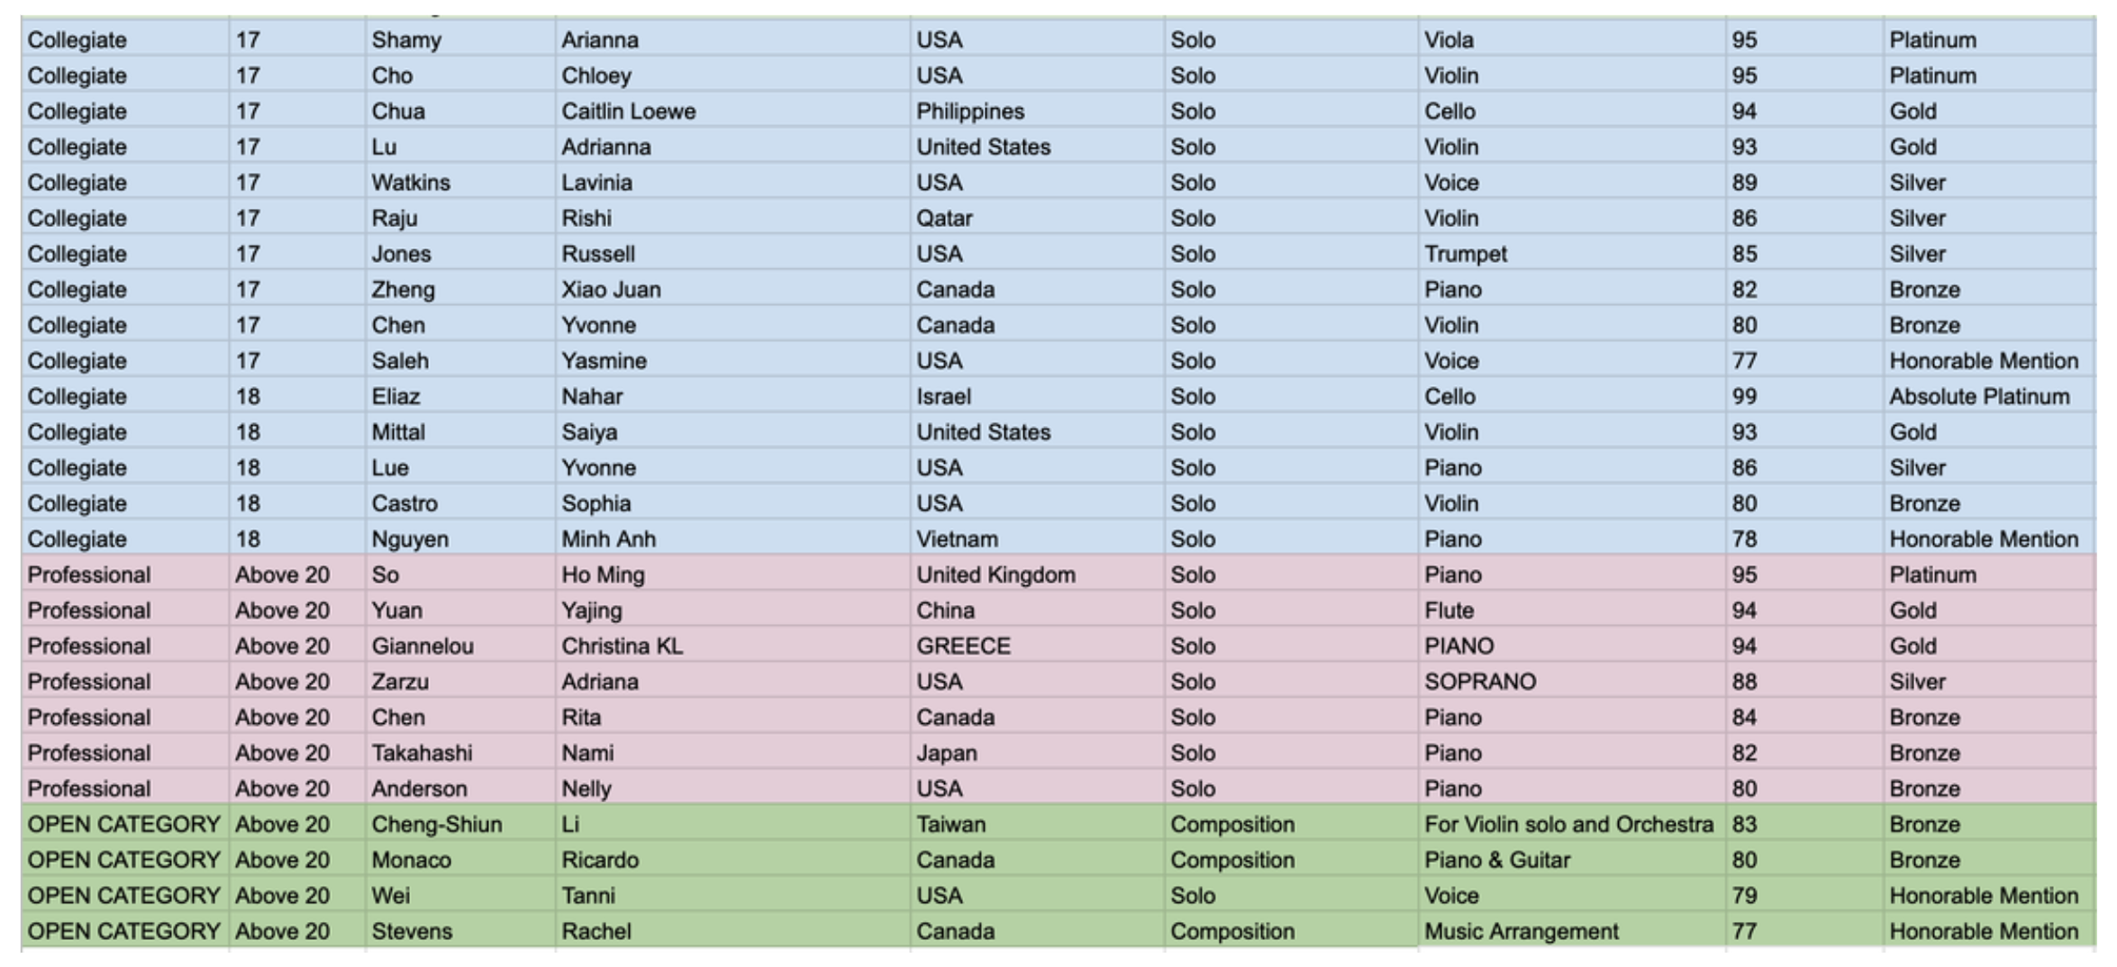Viewport: 2117px width, 967px height.
Task: Select the For Violin solo and Orchestra cell
Action: [x=1567, y=825]
